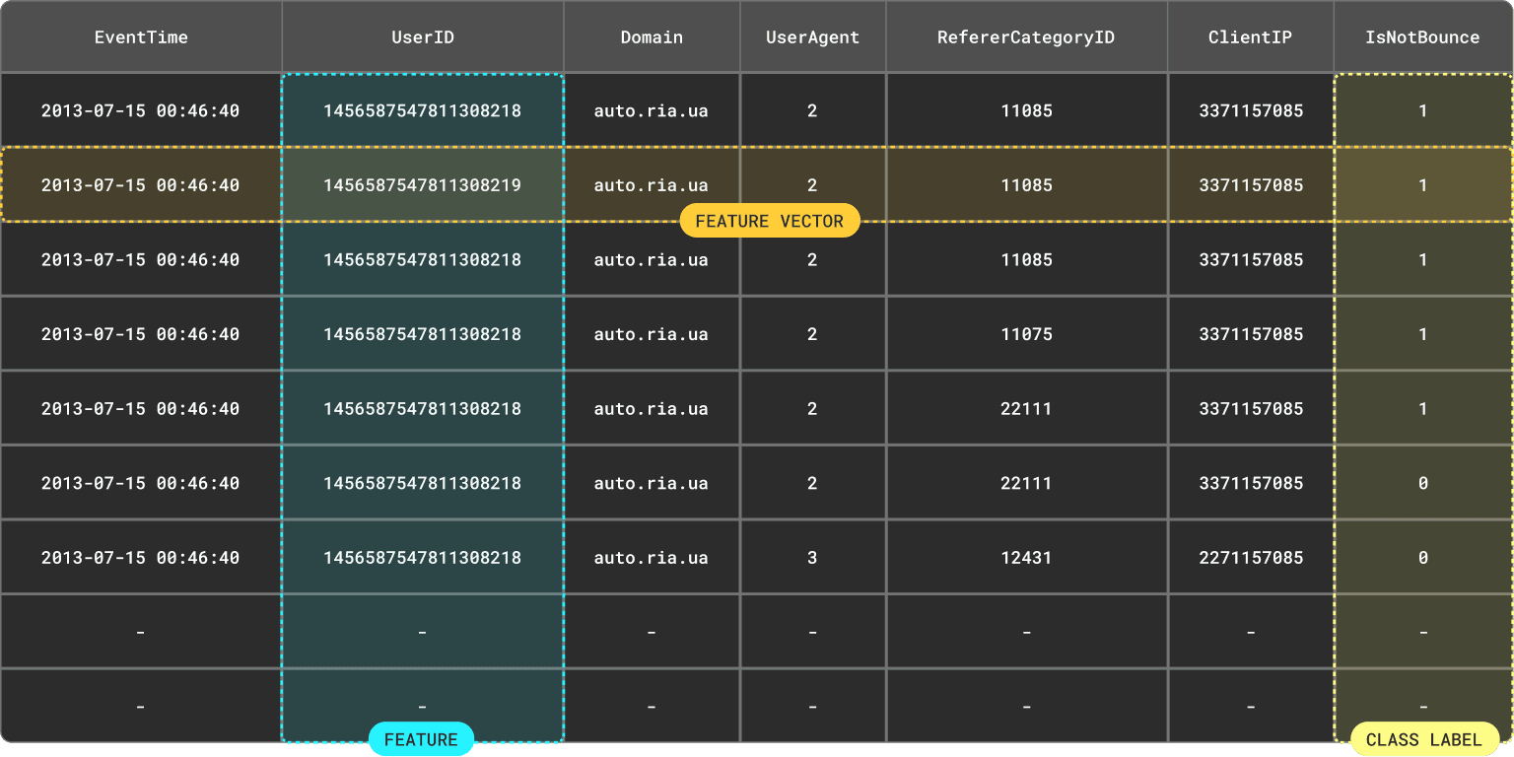Click the last row's IsNotBounce value 0
Viewport: 1514px width, 757px height.
click(1422, 558)
